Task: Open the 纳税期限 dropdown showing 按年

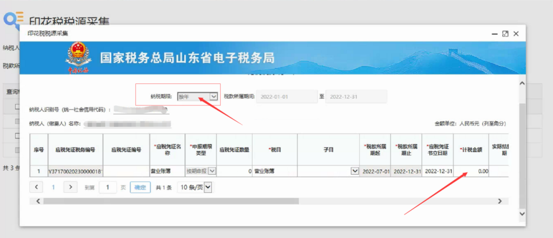Action: pyautogui.click(x=198, y=96)
